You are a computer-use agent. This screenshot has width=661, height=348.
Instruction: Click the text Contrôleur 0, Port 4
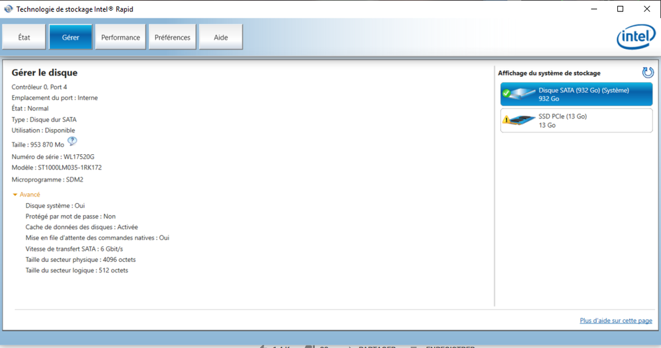[x=39, y=87]
